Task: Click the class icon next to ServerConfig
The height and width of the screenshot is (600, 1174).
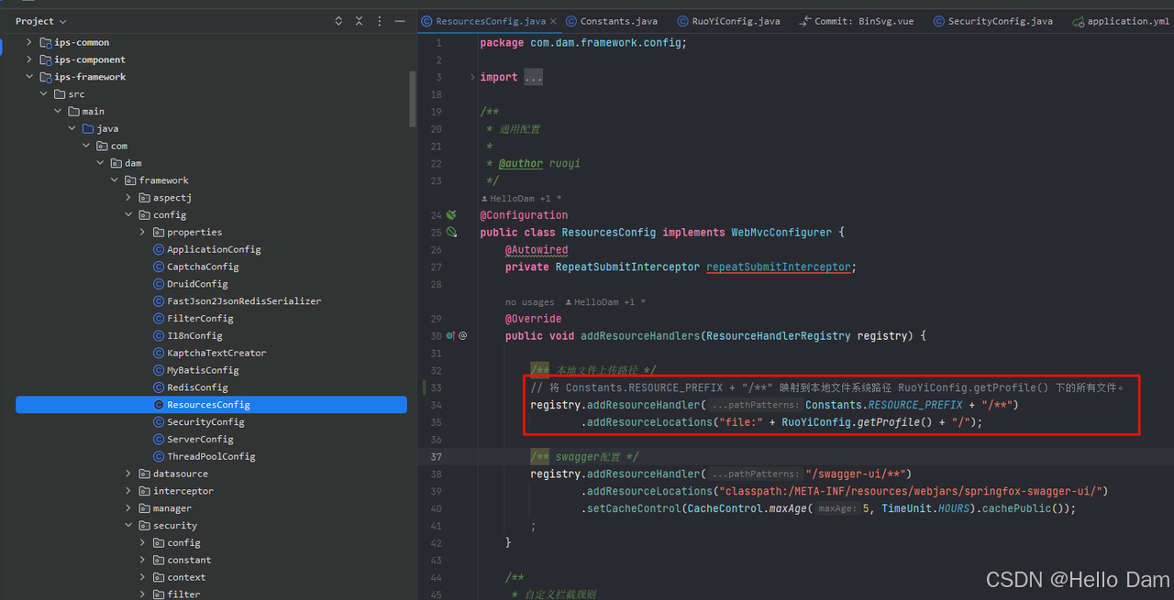Action: click(159, 439)
